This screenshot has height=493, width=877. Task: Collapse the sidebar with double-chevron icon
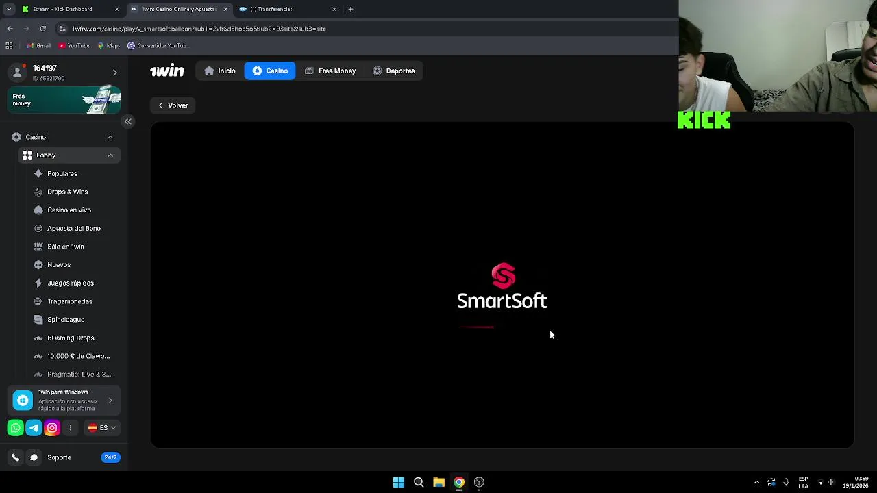tap(128, 121)
